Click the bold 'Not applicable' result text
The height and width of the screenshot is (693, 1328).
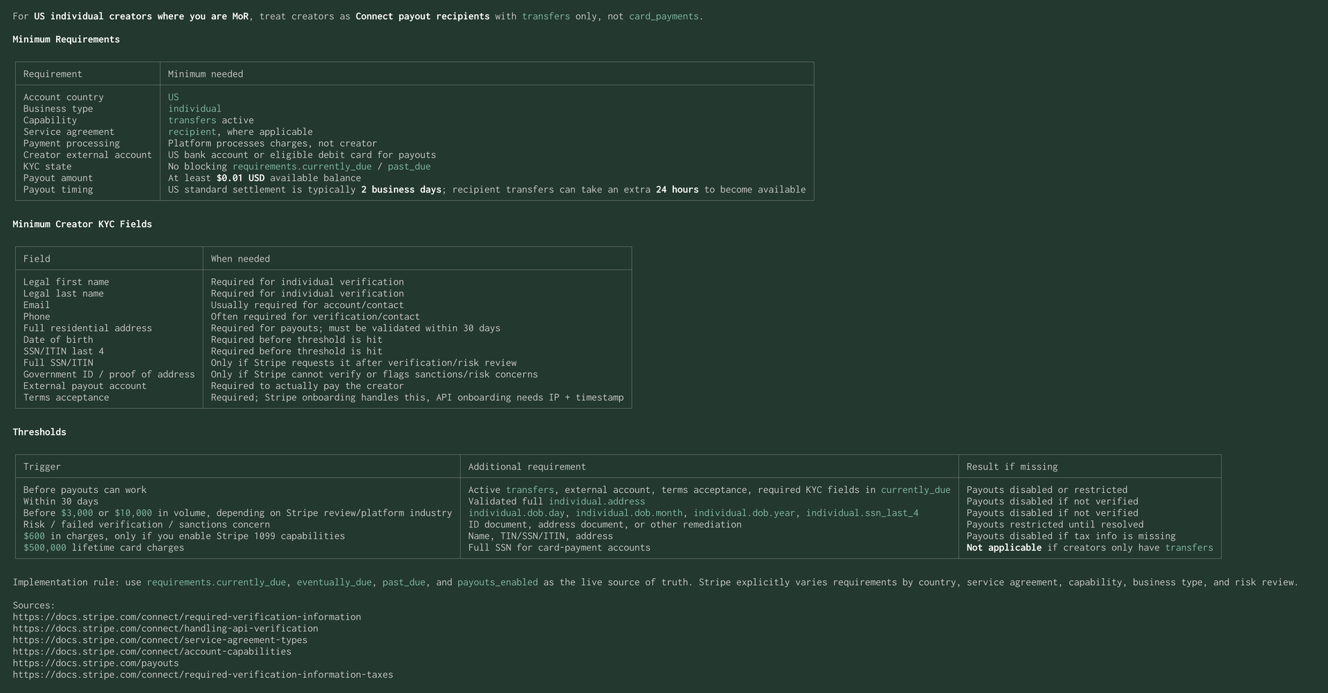1004,548
